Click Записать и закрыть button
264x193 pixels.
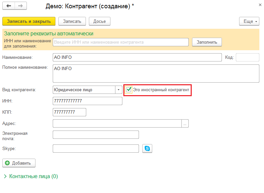tap(29, 21)
